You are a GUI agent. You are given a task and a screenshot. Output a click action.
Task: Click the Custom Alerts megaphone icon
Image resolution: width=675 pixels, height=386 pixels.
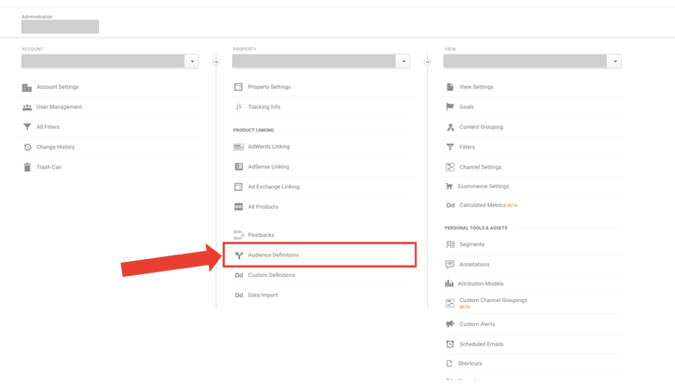click(450, 324)
